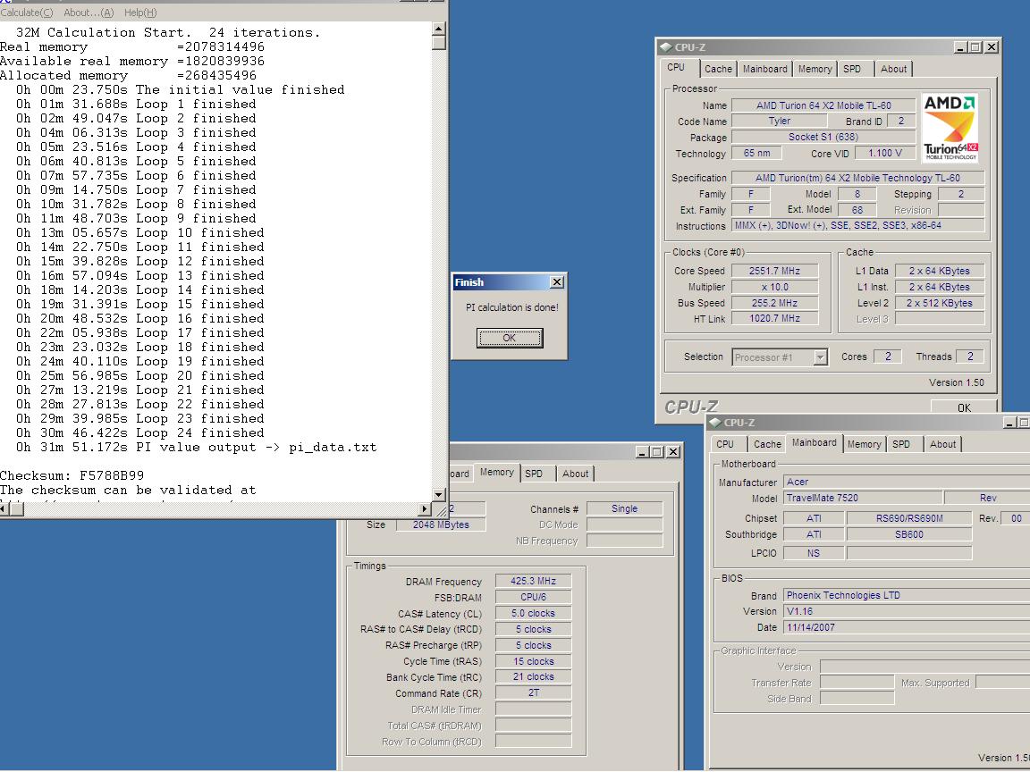Minimize the top CPU-Z window

pos(960,47)
